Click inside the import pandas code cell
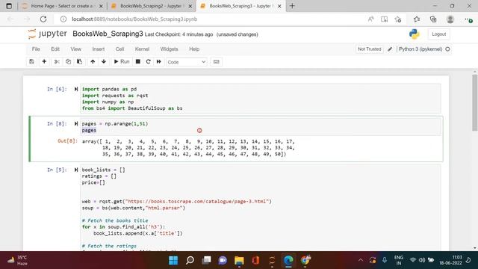 (261, 99)
